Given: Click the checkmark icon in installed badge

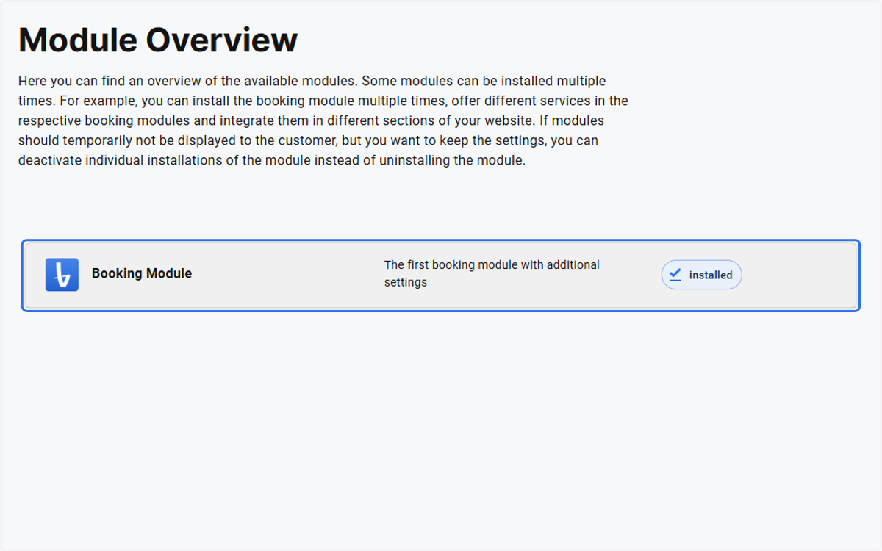Looking at the screenshot, I should pos(675,275).
